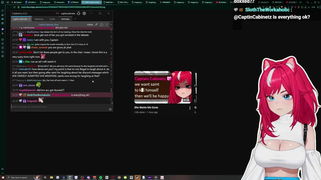
Task: Switch to the '(4) Saintont' YouTube browser tab
Action: [x=221, y=2]
